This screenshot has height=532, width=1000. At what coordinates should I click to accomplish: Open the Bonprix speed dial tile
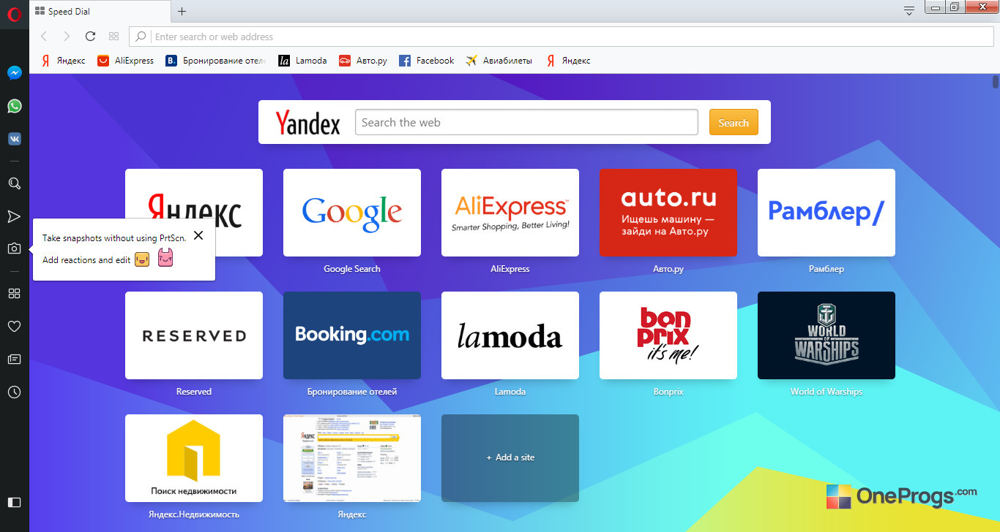point(668,335)
